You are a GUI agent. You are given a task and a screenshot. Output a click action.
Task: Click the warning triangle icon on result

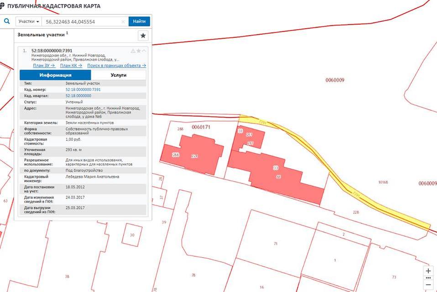(133, 51)
